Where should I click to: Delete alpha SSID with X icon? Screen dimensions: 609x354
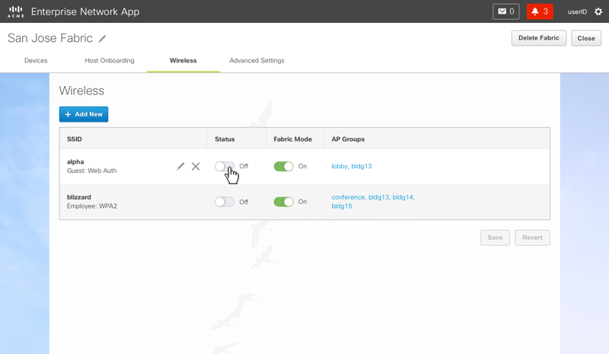click(196, 166)
